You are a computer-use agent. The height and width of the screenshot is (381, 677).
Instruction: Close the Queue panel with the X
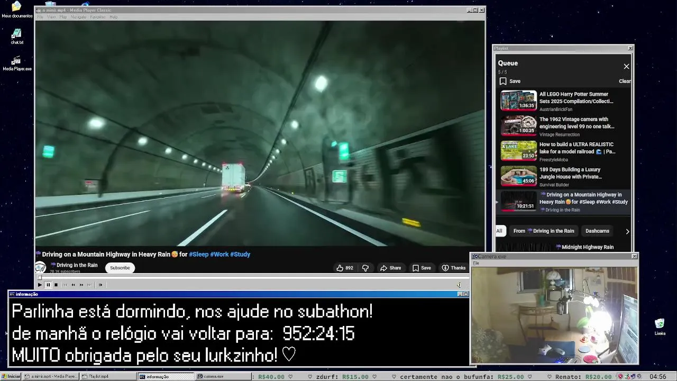tap(626, 66)
